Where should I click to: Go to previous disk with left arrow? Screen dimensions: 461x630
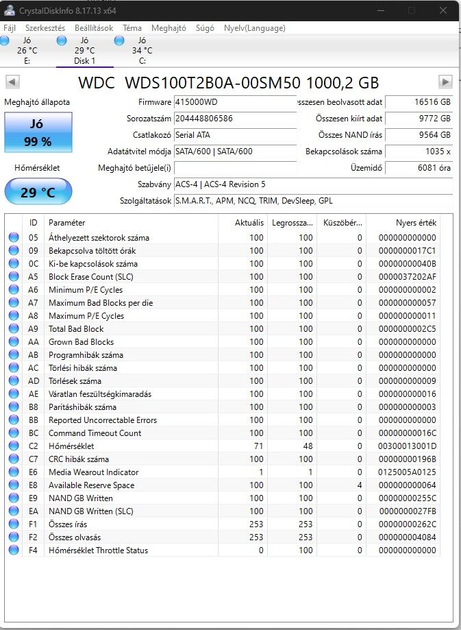click(12, 82)
